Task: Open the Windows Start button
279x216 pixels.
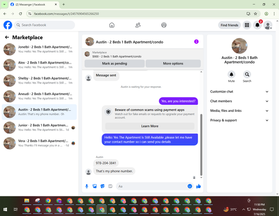Action: click(x=5, y=209)
